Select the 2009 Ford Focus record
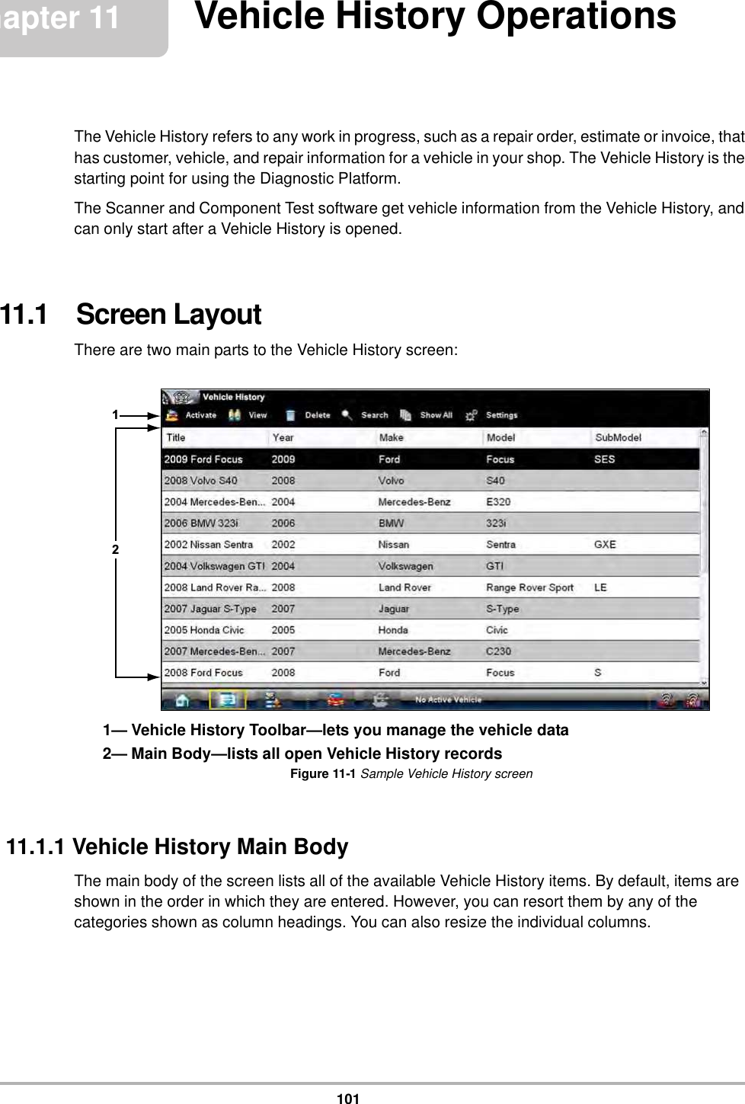This screenshot has height=1104, width=745. pos(431,459)
